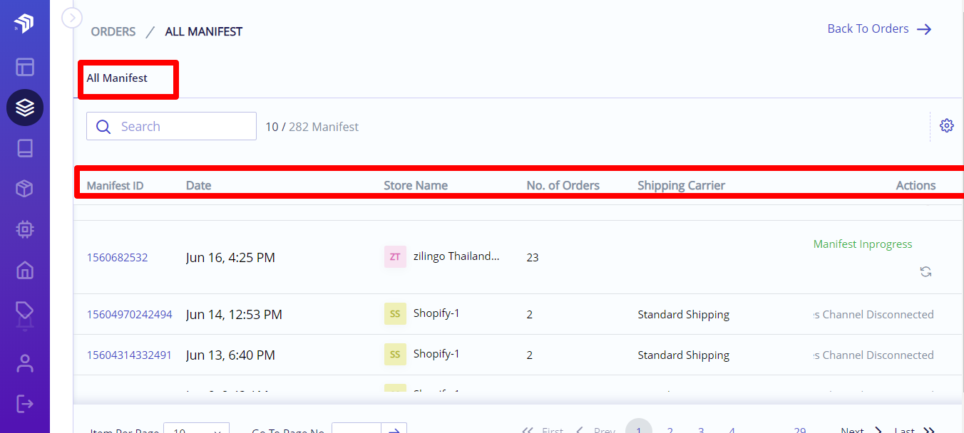
Task: Focus the Search manifest input field
Action: coord(171,126)
